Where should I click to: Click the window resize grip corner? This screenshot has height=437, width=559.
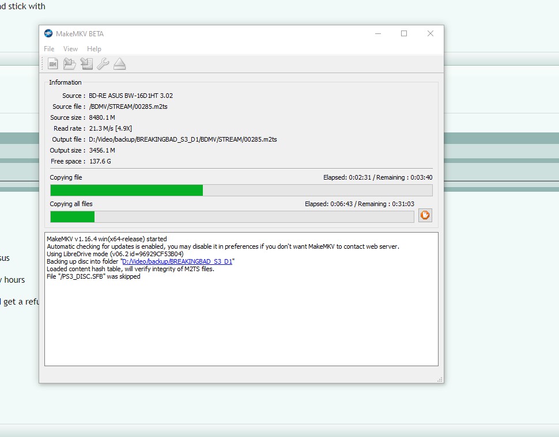point(440,379)
